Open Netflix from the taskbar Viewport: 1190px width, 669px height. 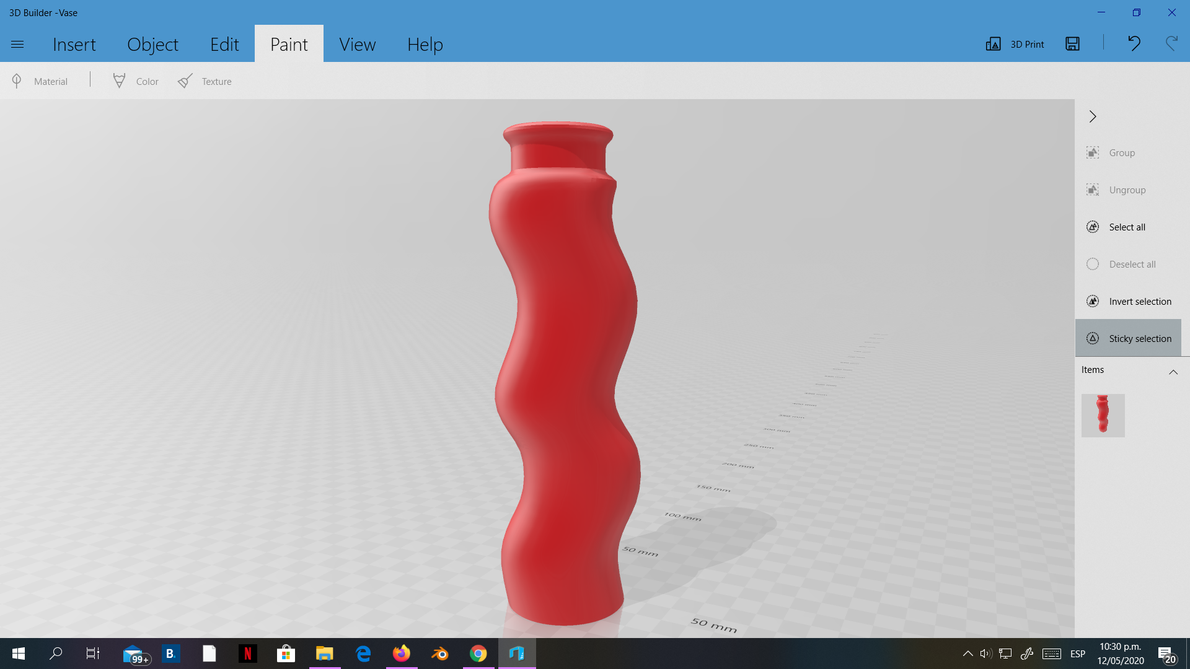coord(248,654)
